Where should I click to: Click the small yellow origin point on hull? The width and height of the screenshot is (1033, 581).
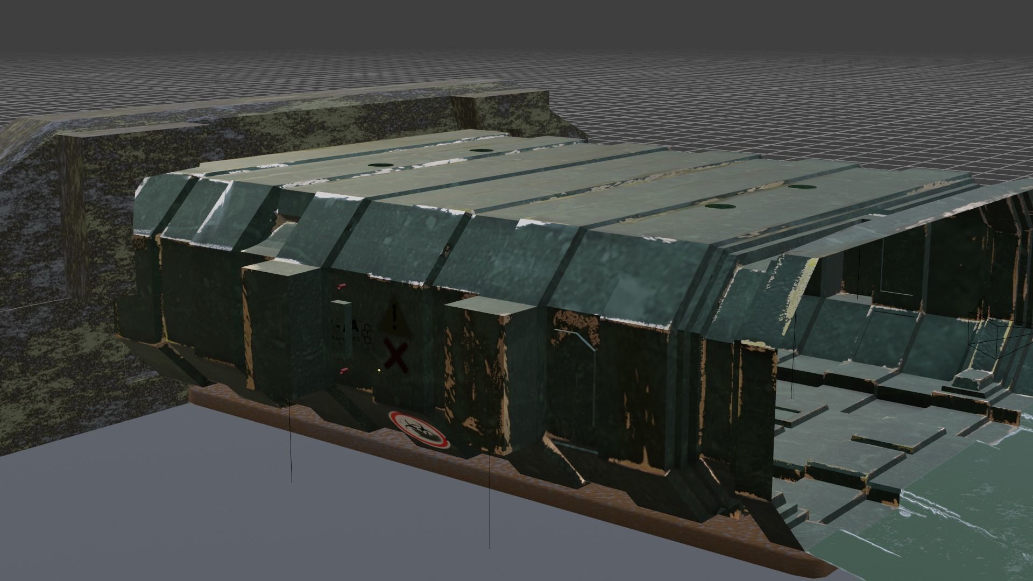coord(379,370)
